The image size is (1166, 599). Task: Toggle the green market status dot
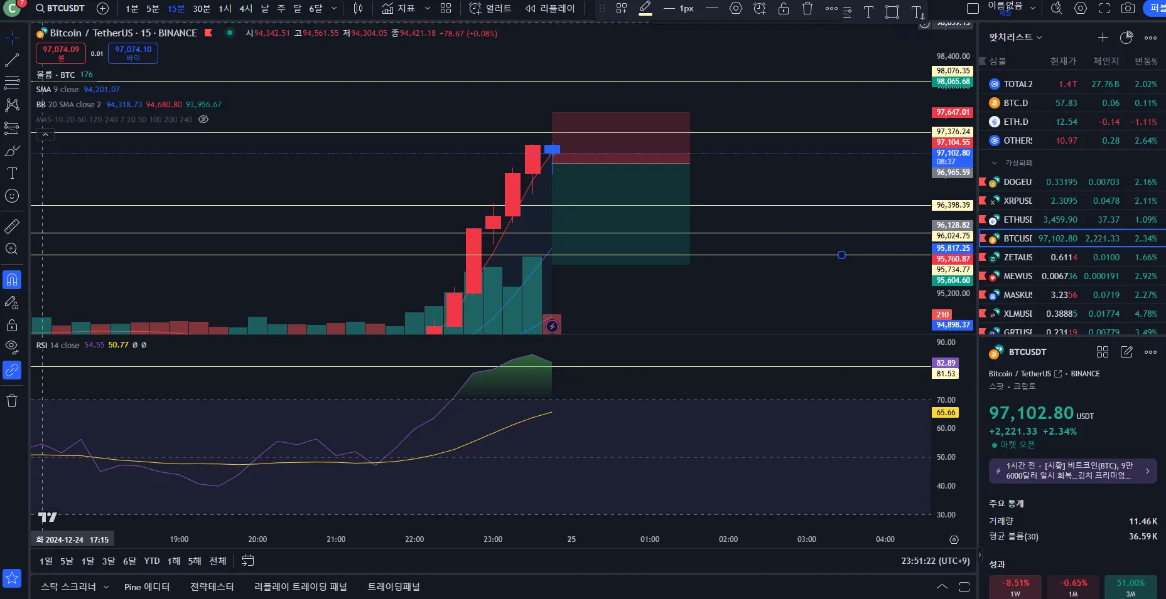coord(230,33)
